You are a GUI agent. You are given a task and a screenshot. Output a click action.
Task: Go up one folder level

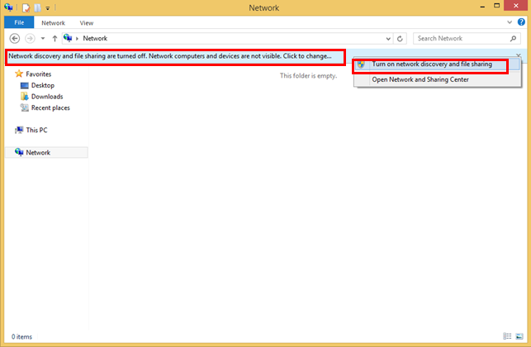[x=55, y=38]
